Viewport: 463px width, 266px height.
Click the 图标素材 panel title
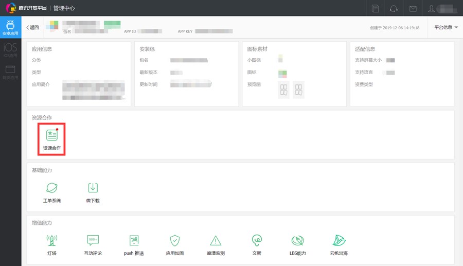pos(257,49)
